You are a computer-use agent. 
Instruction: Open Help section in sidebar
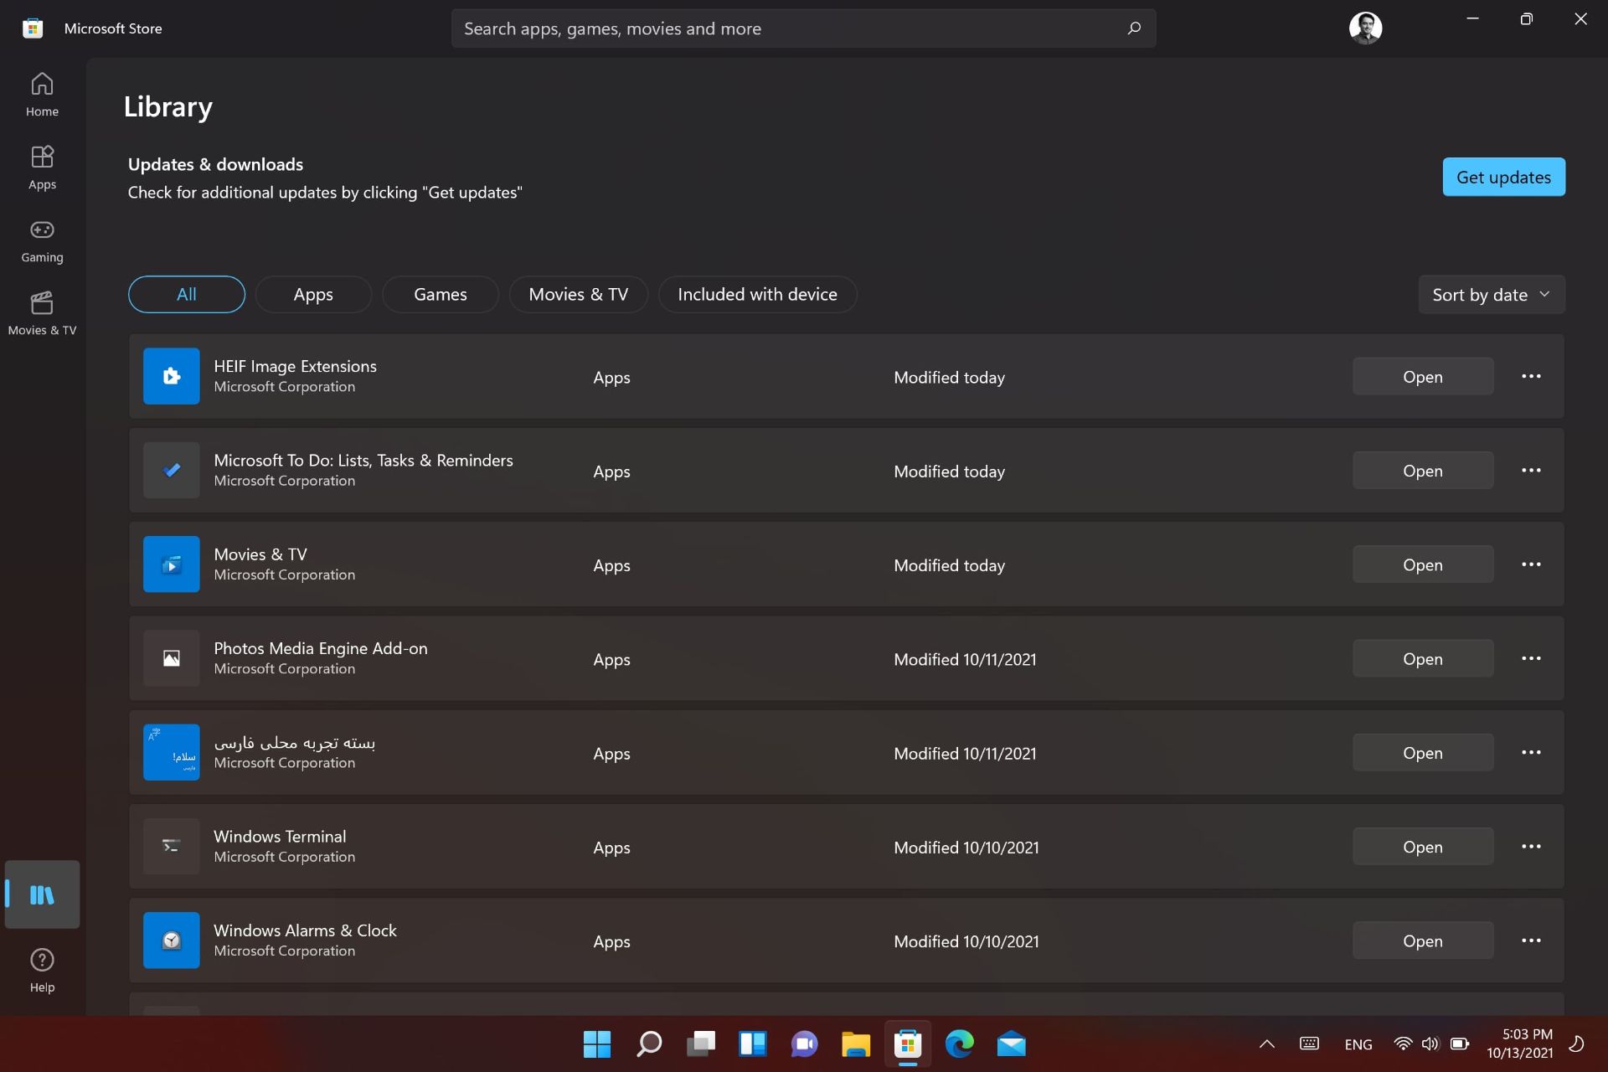click(x=42, y=971)
